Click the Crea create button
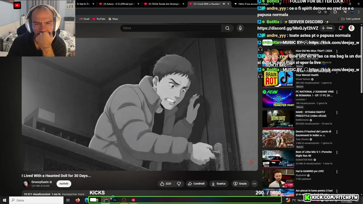This screenshot has height=204, width=363. tap(327, 28)
